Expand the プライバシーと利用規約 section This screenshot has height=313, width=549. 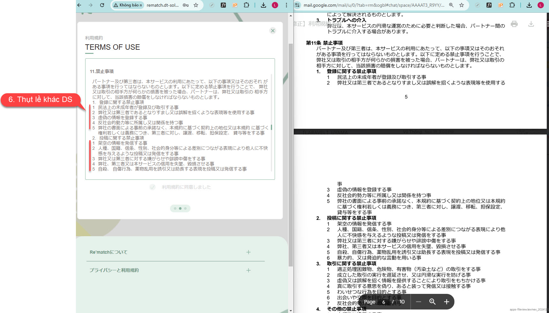(248, 270)
